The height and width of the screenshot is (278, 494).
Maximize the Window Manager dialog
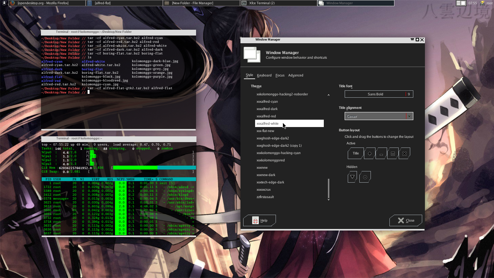pyautogui.click(x=417, y=40)
